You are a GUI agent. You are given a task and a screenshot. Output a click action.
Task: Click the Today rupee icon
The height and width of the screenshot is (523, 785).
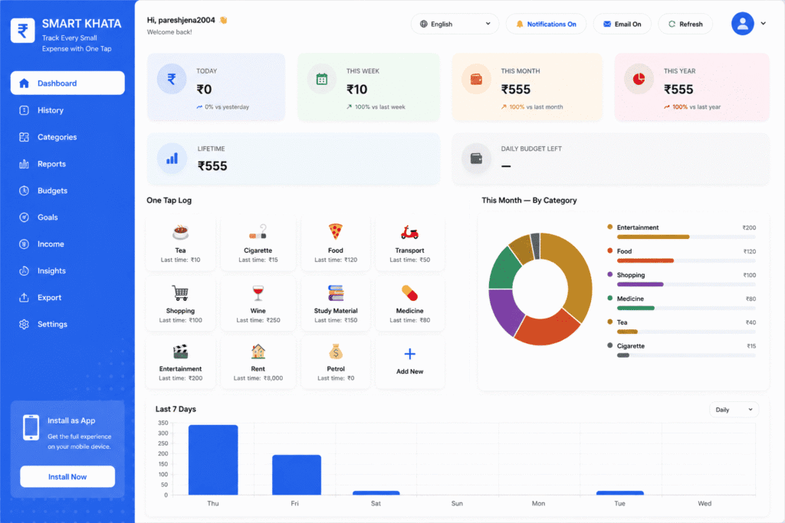pos(172,79)
